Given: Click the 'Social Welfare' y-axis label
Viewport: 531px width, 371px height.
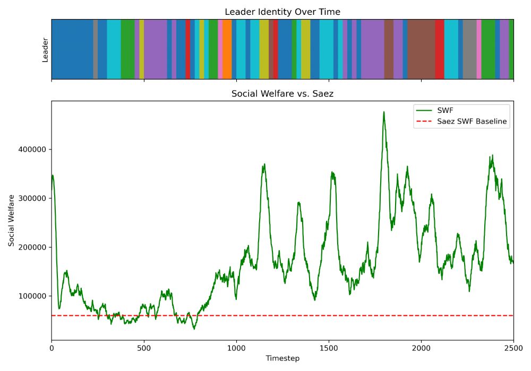Looking at the screenshot, I should tap(11, 220).
